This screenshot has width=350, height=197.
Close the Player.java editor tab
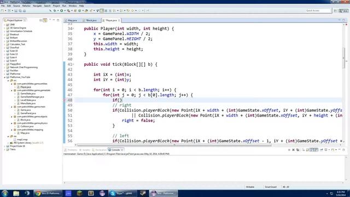(119, 20)
